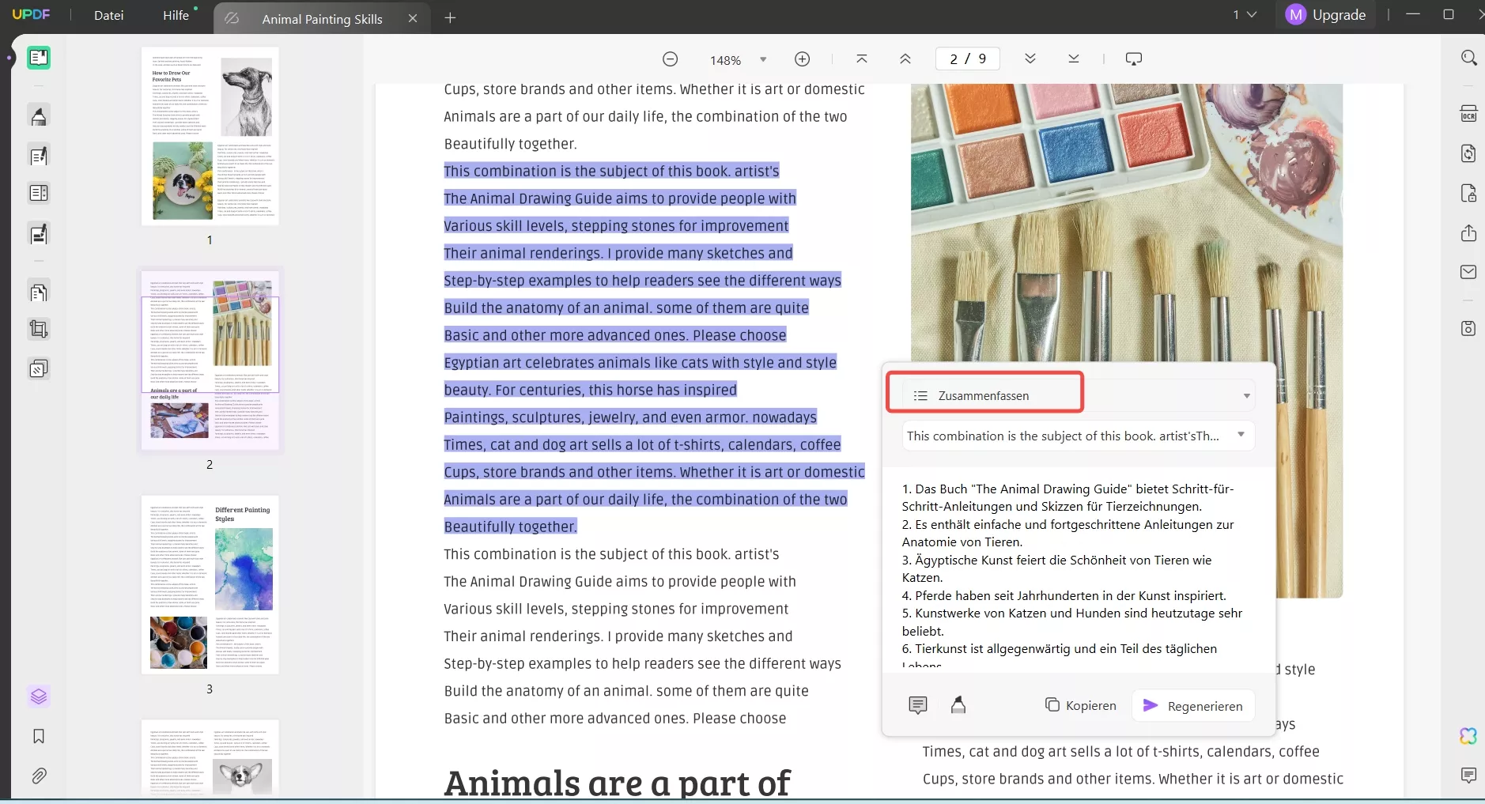1485x804 pixels.
Task: Open the UPDF AI assistant icon
Action: [1468, 736]
